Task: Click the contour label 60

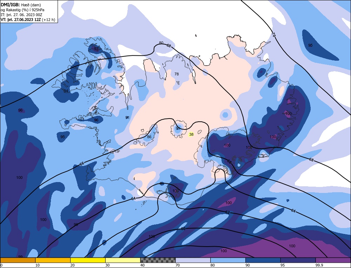Action: pos(183,229)
